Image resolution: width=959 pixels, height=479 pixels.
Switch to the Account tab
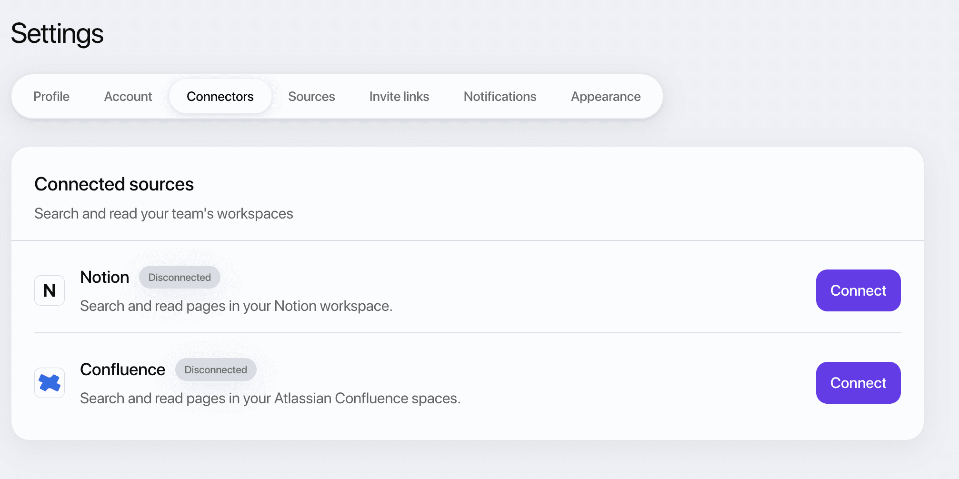128,96
